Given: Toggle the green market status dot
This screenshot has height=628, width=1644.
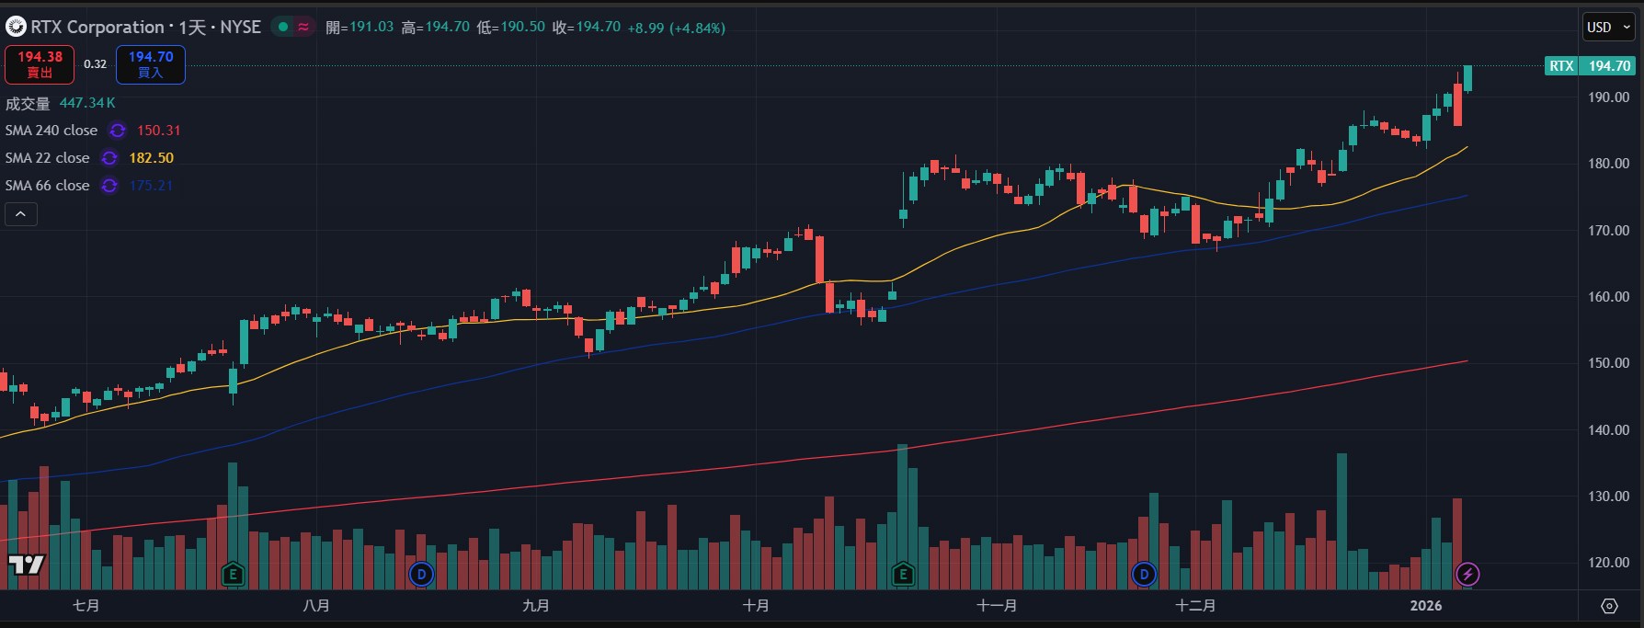Looking at the screenshot, I should pos(283,28).
